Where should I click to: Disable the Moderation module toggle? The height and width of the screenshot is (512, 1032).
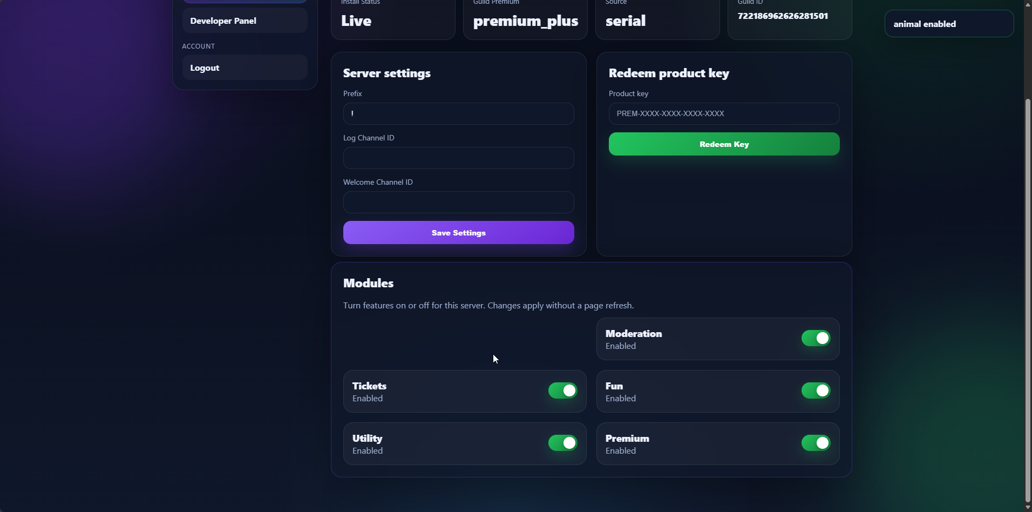click(816, 339)
